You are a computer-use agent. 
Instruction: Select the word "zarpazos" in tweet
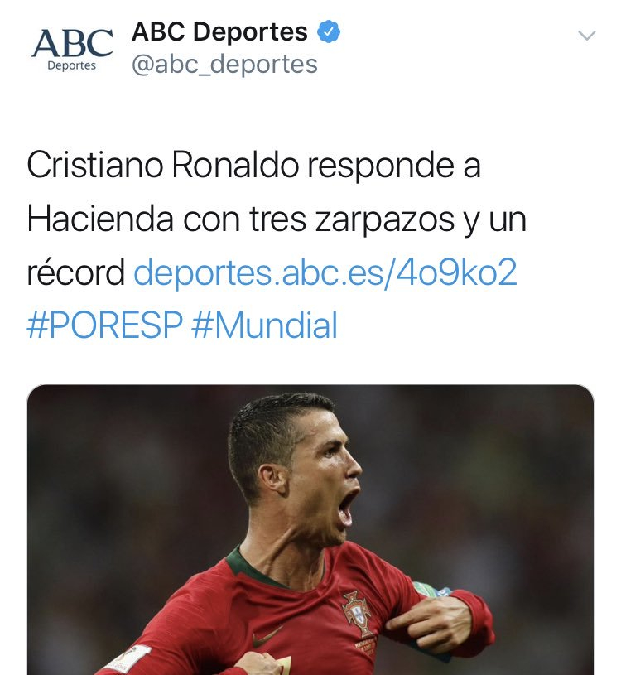click(x=384, y=220)
